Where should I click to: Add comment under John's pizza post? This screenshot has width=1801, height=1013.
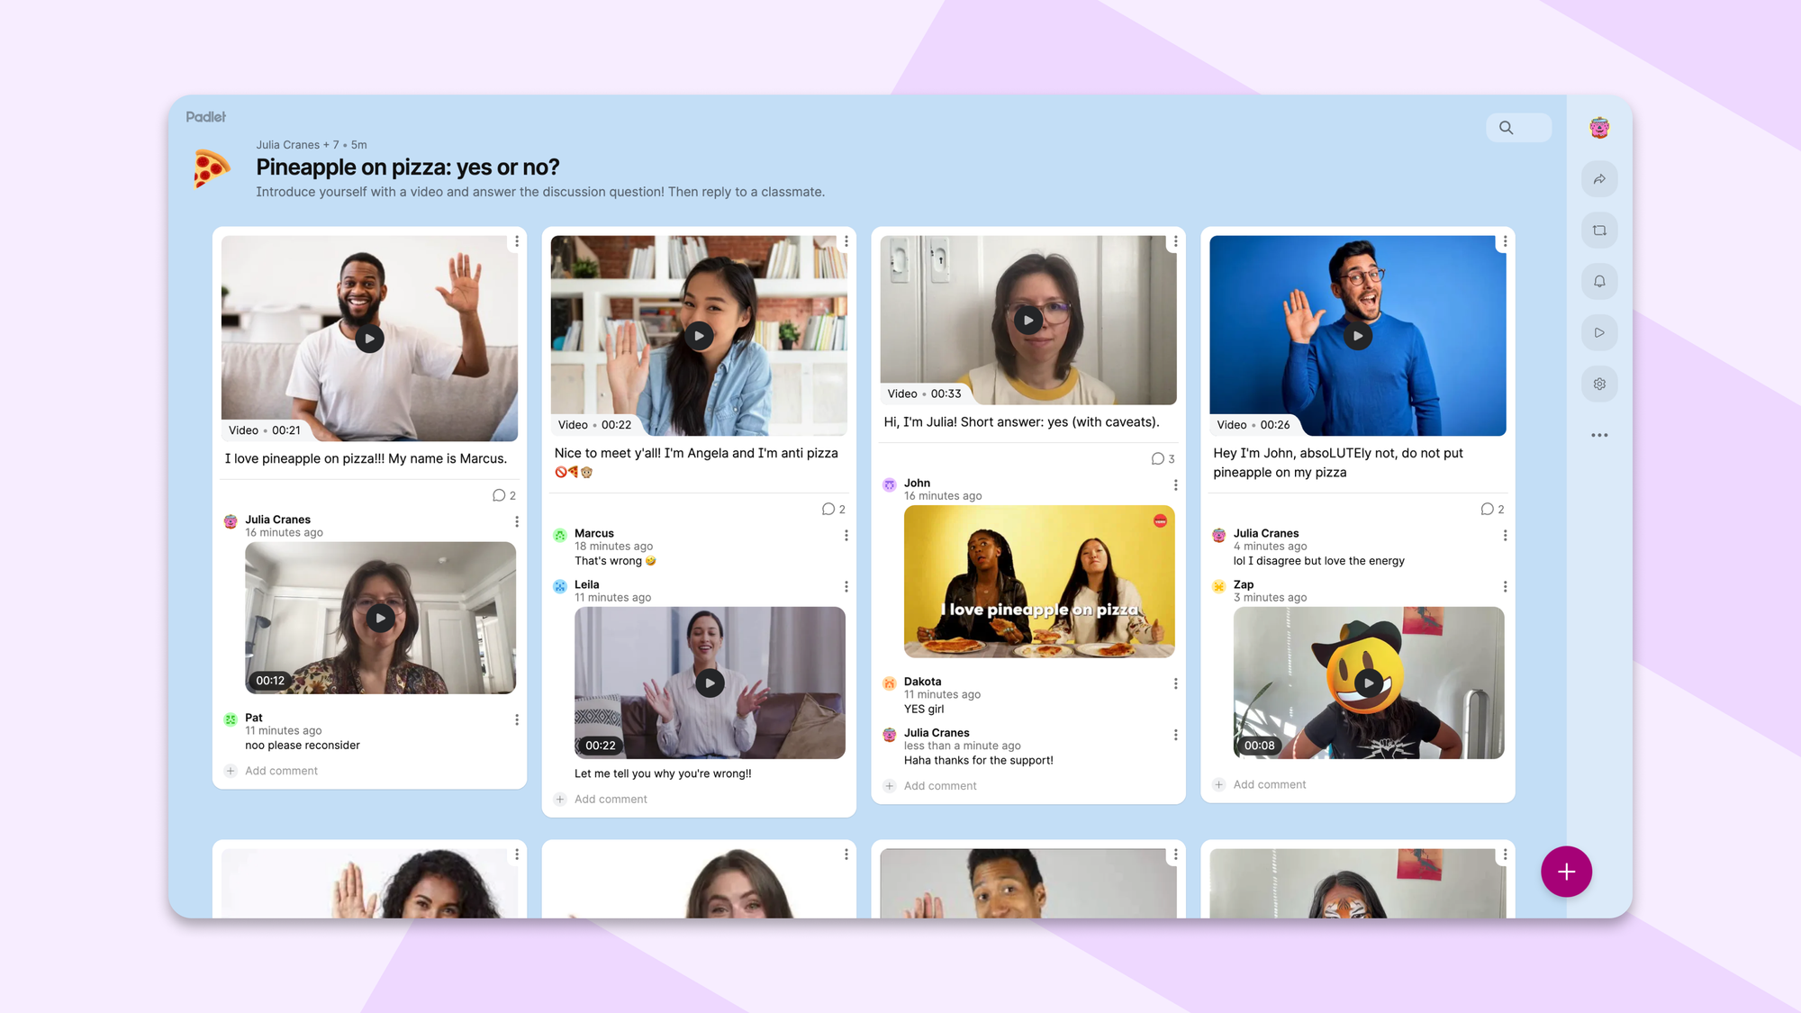click(1269, 785)
